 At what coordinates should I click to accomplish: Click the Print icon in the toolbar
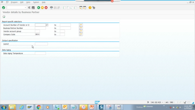tap(51, 8)
